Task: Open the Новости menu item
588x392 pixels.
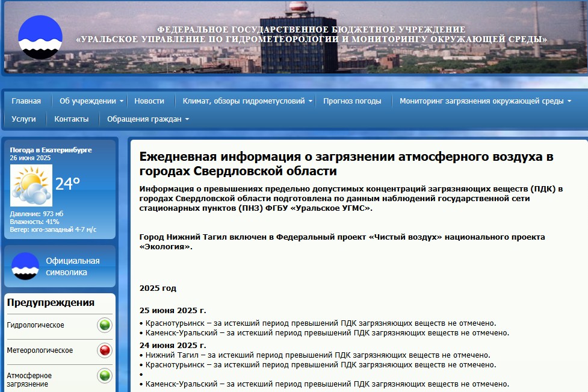Action: pyautogui.click(x=149, y=101)
